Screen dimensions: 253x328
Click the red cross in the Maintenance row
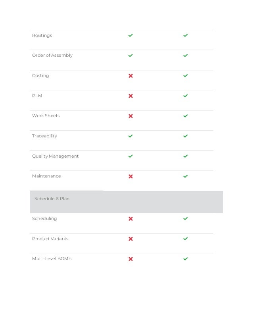(130, 176)
